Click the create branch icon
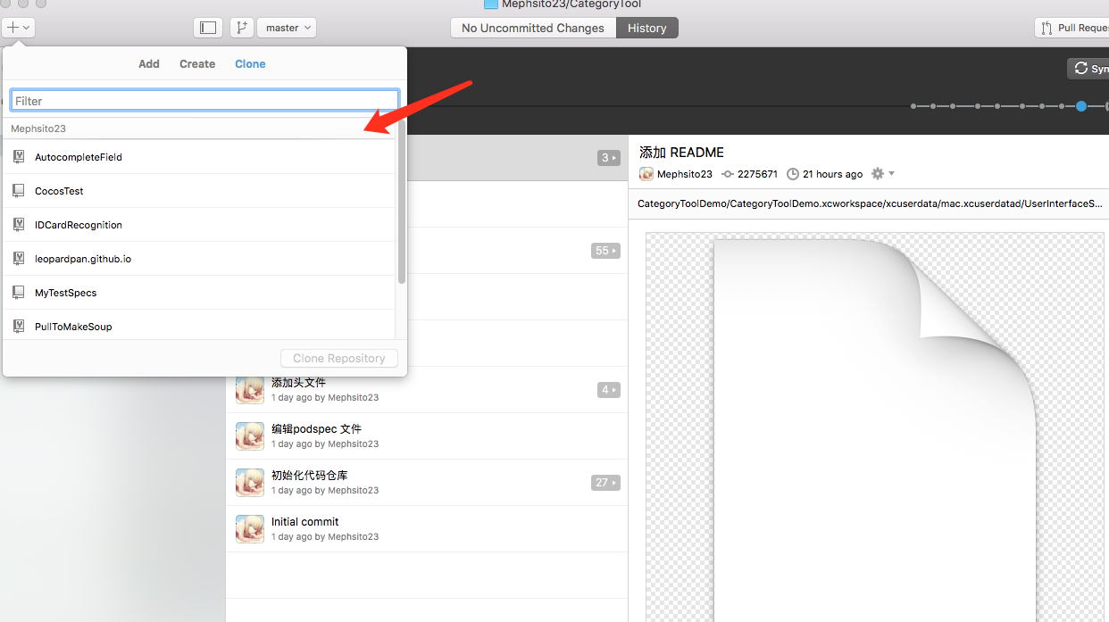This screenshot has width=1109, height=622. 241,28
